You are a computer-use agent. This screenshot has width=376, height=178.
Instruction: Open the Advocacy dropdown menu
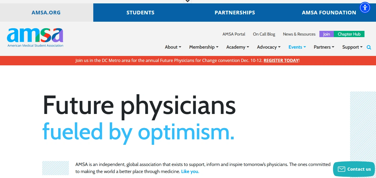point(269,47)
